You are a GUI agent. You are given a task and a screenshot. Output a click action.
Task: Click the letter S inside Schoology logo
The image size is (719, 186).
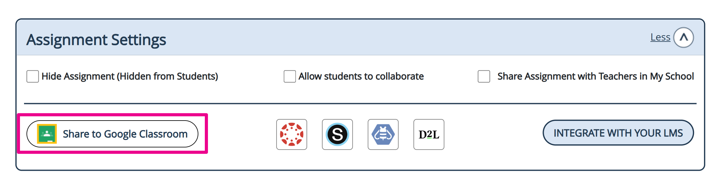[337, 135]
